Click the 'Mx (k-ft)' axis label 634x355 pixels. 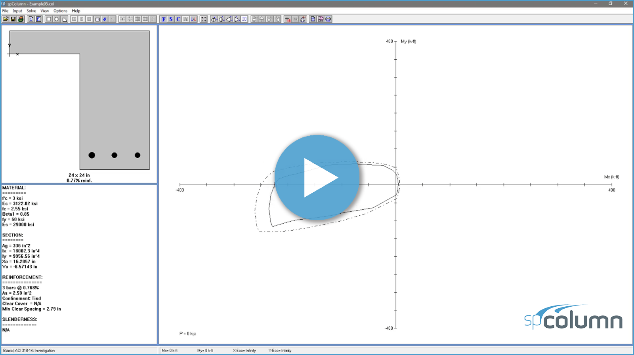click(611, 177)
